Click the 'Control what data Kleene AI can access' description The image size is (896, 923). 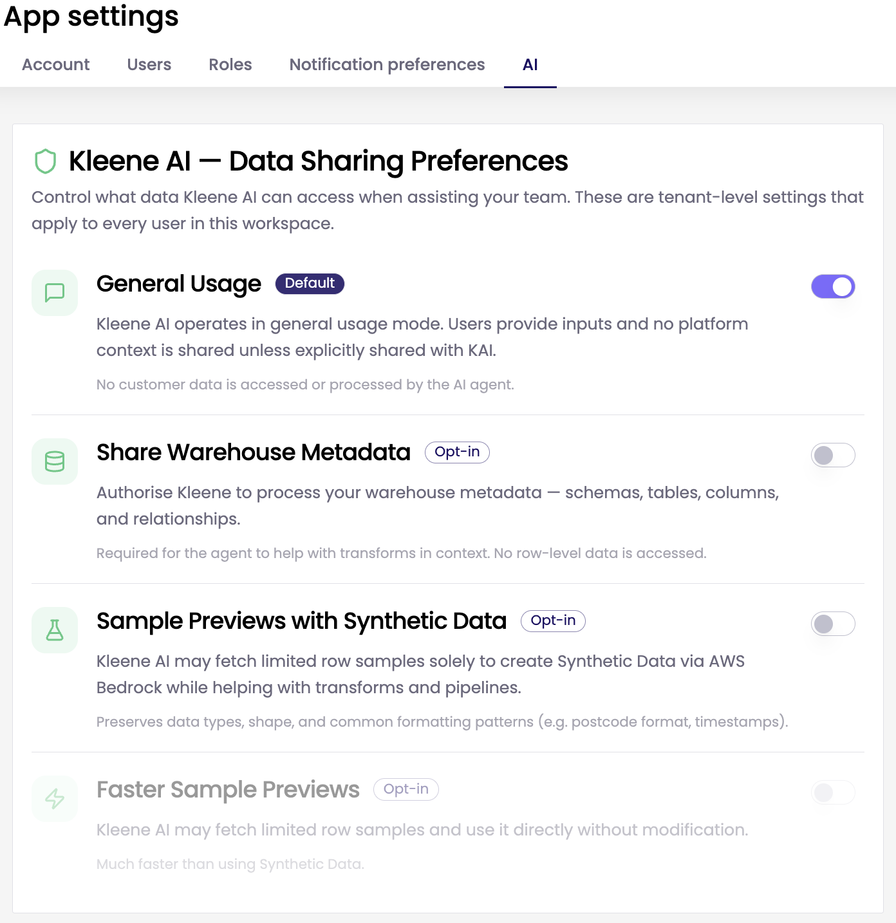(x=447, y=210)
